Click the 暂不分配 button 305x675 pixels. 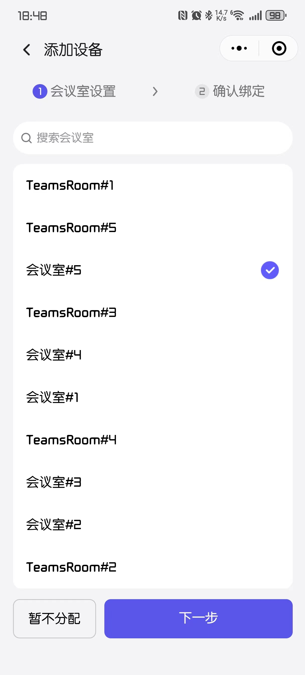click(x=54, y=618)
